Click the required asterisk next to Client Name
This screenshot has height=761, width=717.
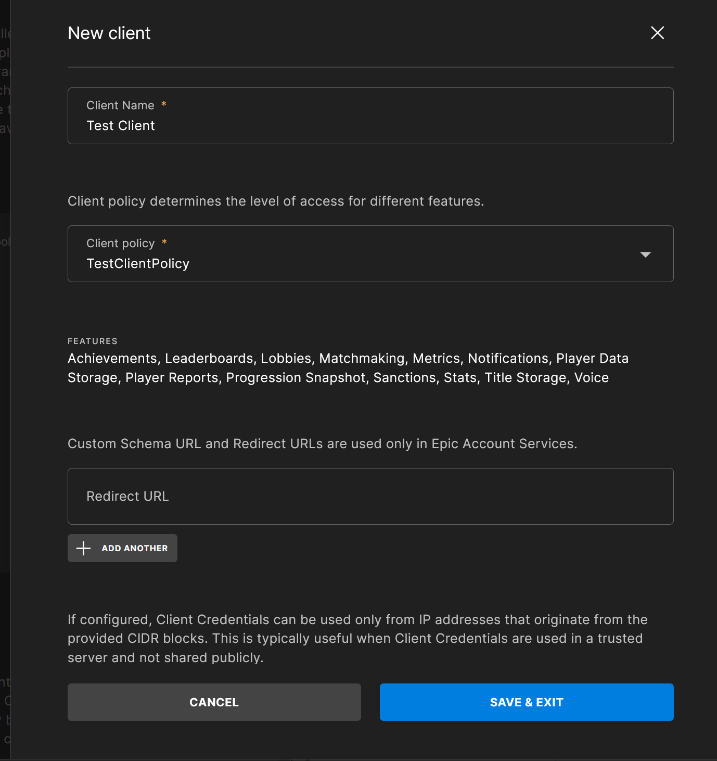pyautogui.click(x=164, y=105)
